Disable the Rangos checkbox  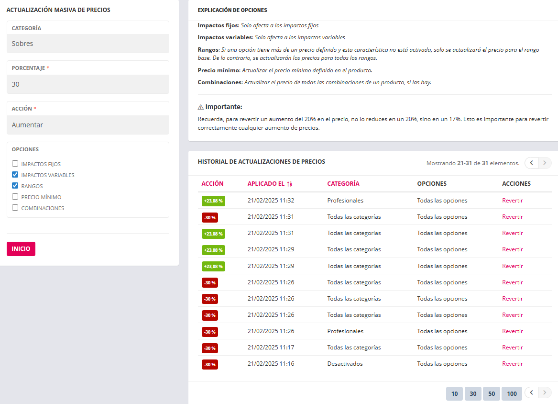tap(15, 186)
